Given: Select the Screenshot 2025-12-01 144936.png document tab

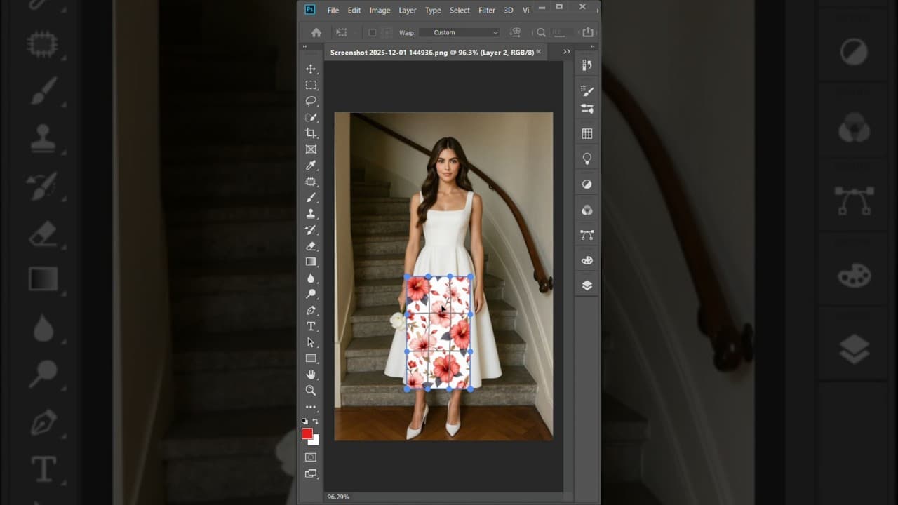Looking at the screenshot, I should coord(432,53).
